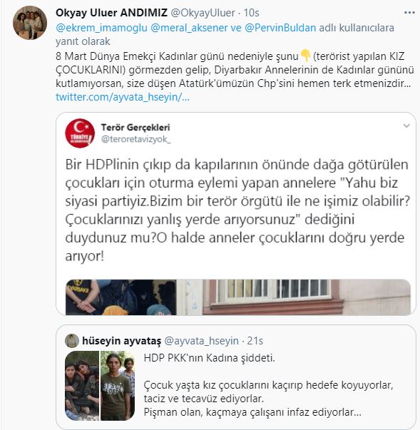Click Terör Gerçekleri red flag avatar

[x=80, y=133]
